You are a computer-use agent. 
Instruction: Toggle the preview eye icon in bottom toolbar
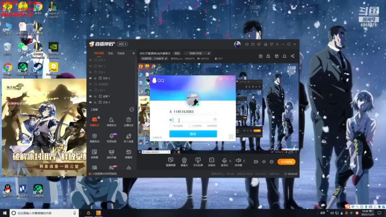(x=264, y=162)
